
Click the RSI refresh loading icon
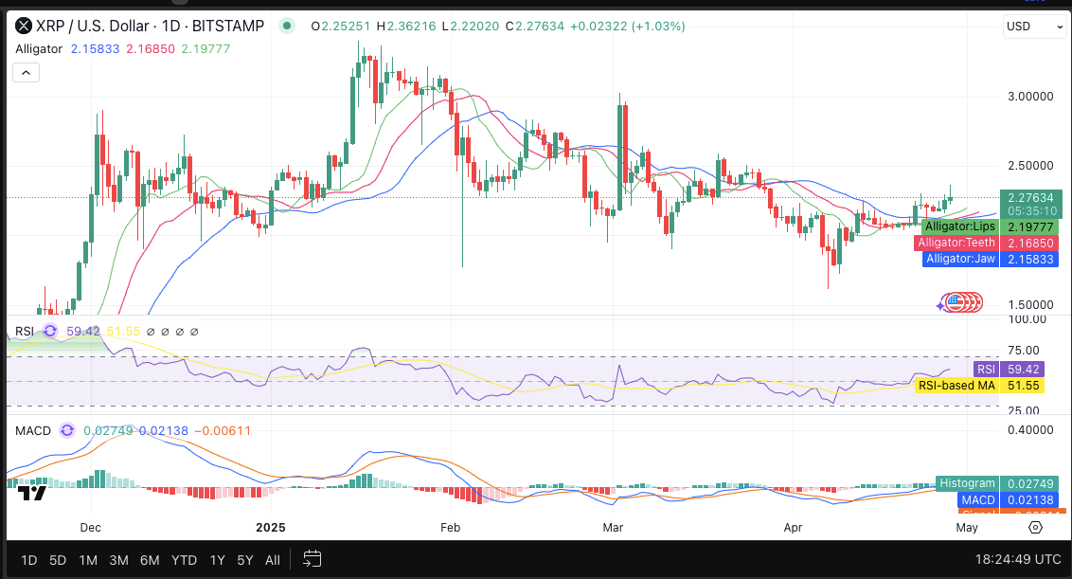click(50, 332)
